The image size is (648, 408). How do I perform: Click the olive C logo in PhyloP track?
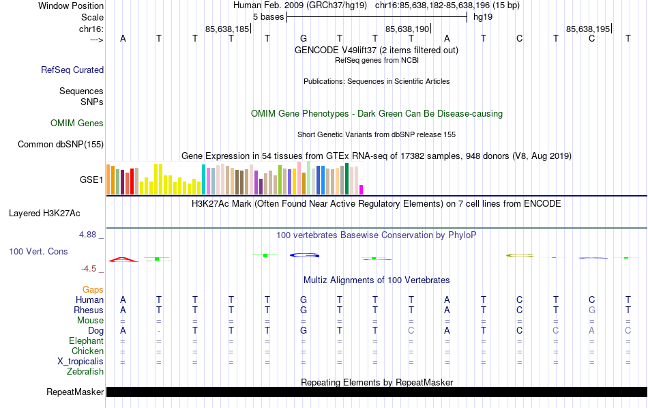520,256
